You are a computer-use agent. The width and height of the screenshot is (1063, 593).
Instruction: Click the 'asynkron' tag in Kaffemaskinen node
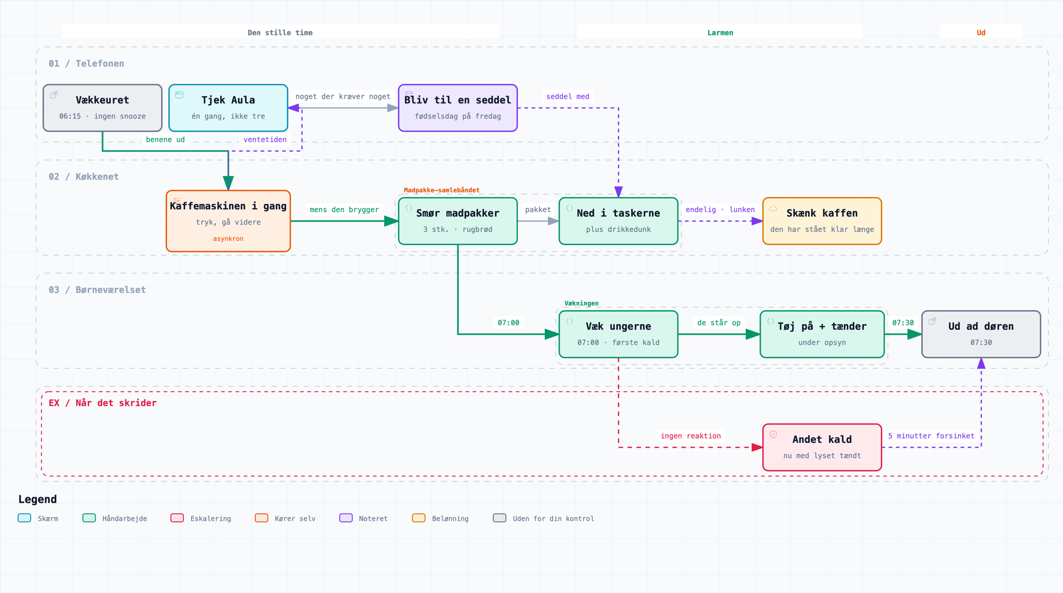click(x=228, y=239)
